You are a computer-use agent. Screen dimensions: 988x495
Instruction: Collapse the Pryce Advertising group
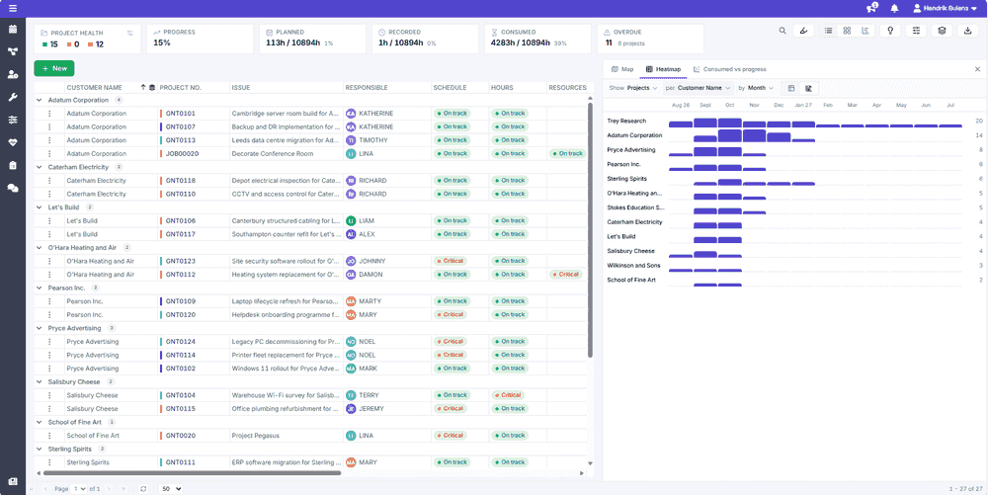click(40, 328)
